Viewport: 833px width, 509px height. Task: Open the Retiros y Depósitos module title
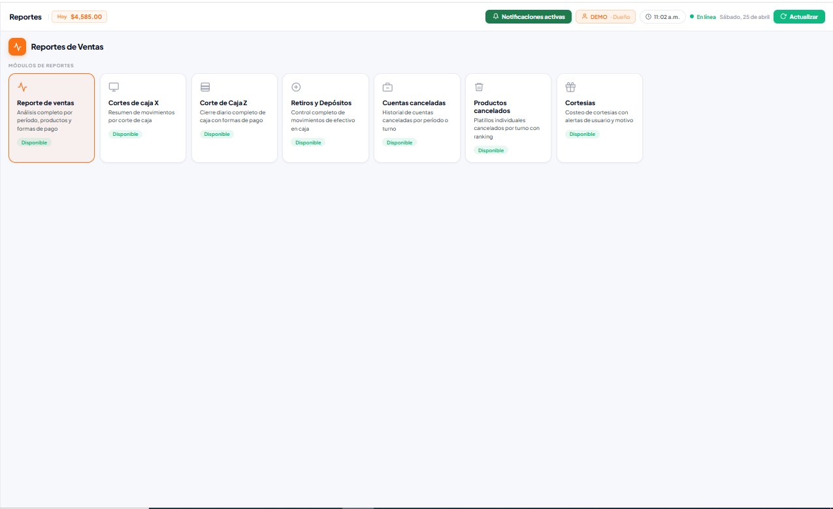coord(321,103)
